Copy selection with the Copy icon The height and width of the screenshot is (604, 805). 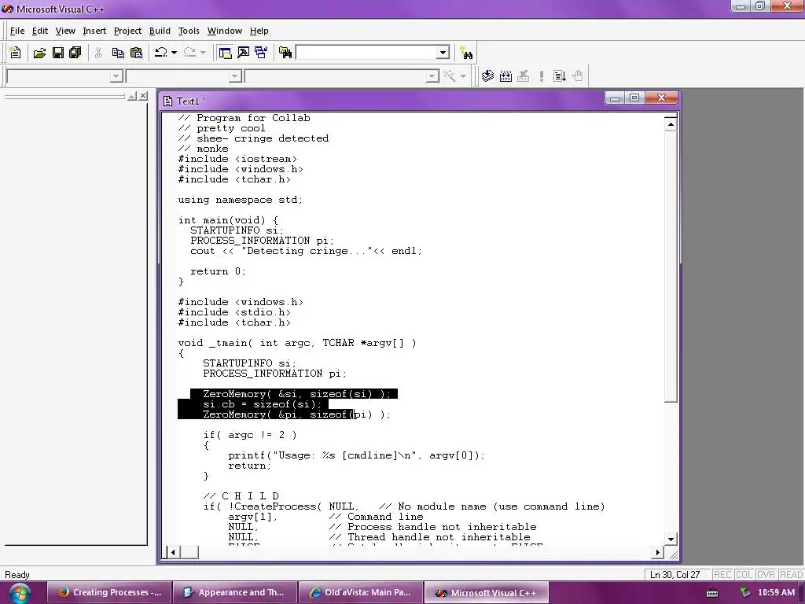pyautogui.click(x=118, y=53)
